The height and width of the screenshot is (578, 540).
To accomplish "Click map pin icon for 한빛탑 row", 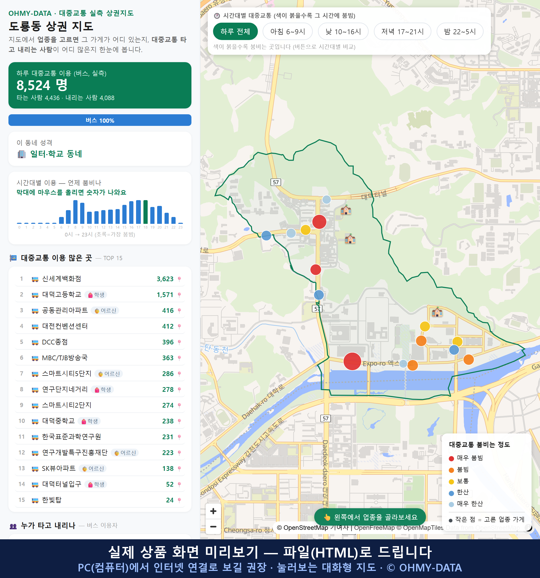I will tap(179, 500).
